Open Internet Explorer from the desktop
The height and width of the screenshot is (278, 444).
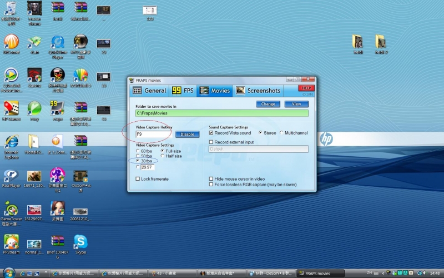tap(11, 141)
